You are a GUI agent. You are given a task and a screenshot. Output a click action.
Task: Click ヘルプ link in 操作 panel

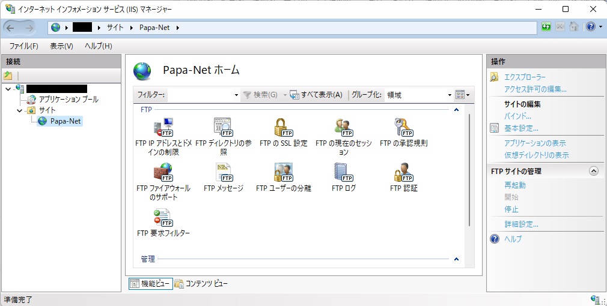point(513,239)
